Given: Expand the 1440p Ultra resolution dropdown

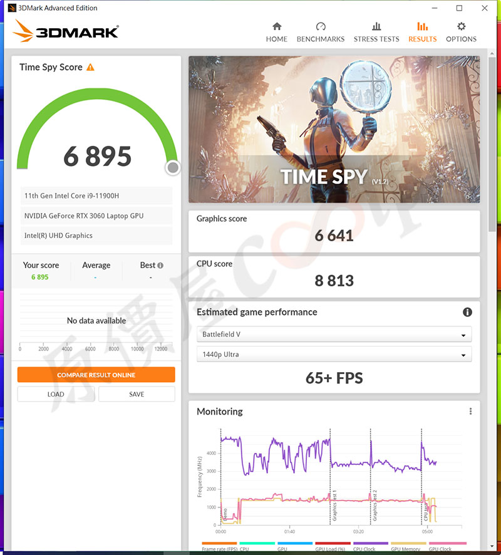Looking at the screenshot, I should pyautogui.click(x=334, y=355).
